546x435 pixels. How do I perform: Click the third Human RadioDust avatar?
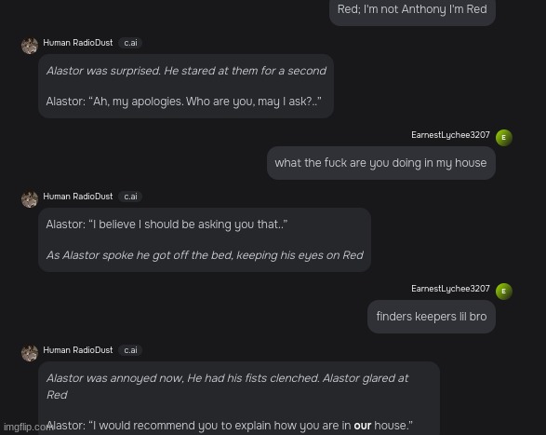(30, 353)
